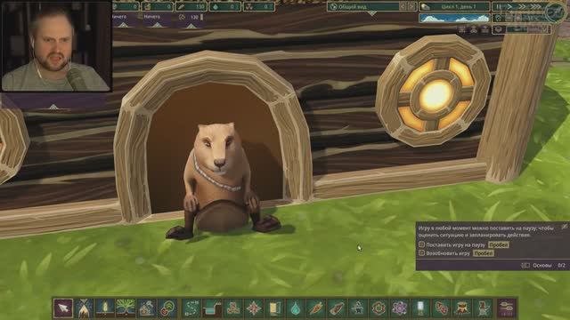570x320 pixels.
Task: Pause the game speed
Action: pos(499,6)
